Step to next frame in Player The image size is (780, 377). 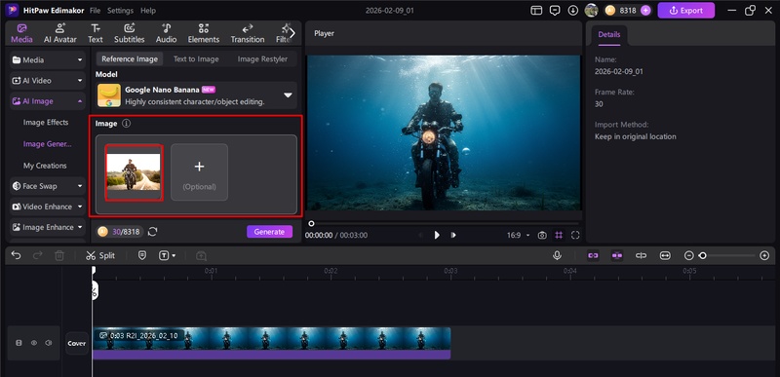pos(453,235)
